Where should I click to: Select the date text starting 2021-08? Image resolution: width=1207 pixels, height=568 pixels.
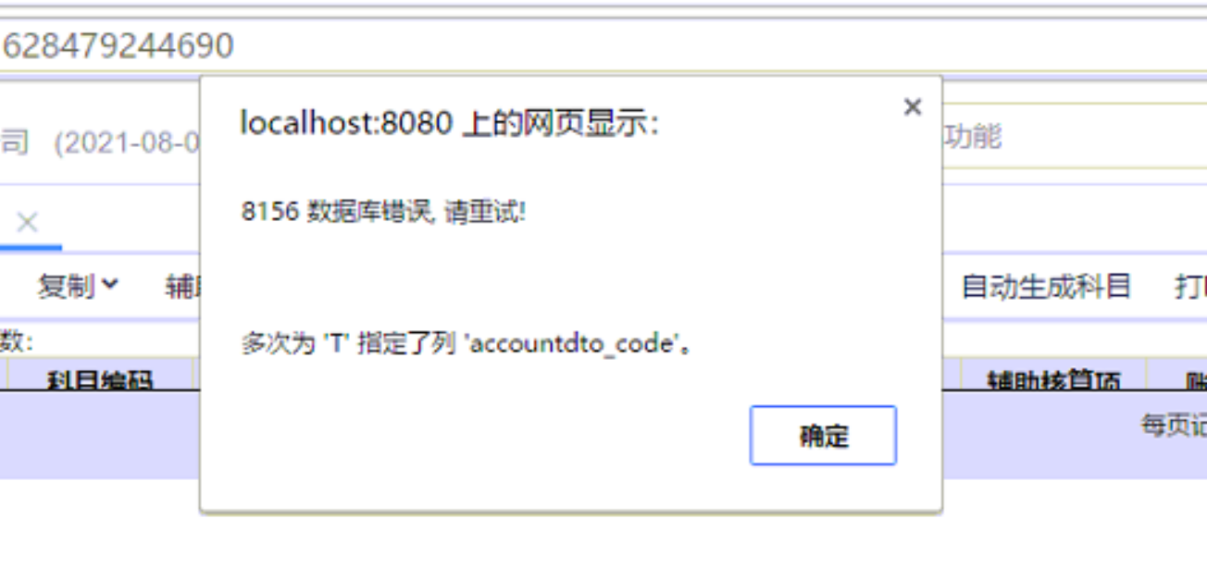pos(127,143)
